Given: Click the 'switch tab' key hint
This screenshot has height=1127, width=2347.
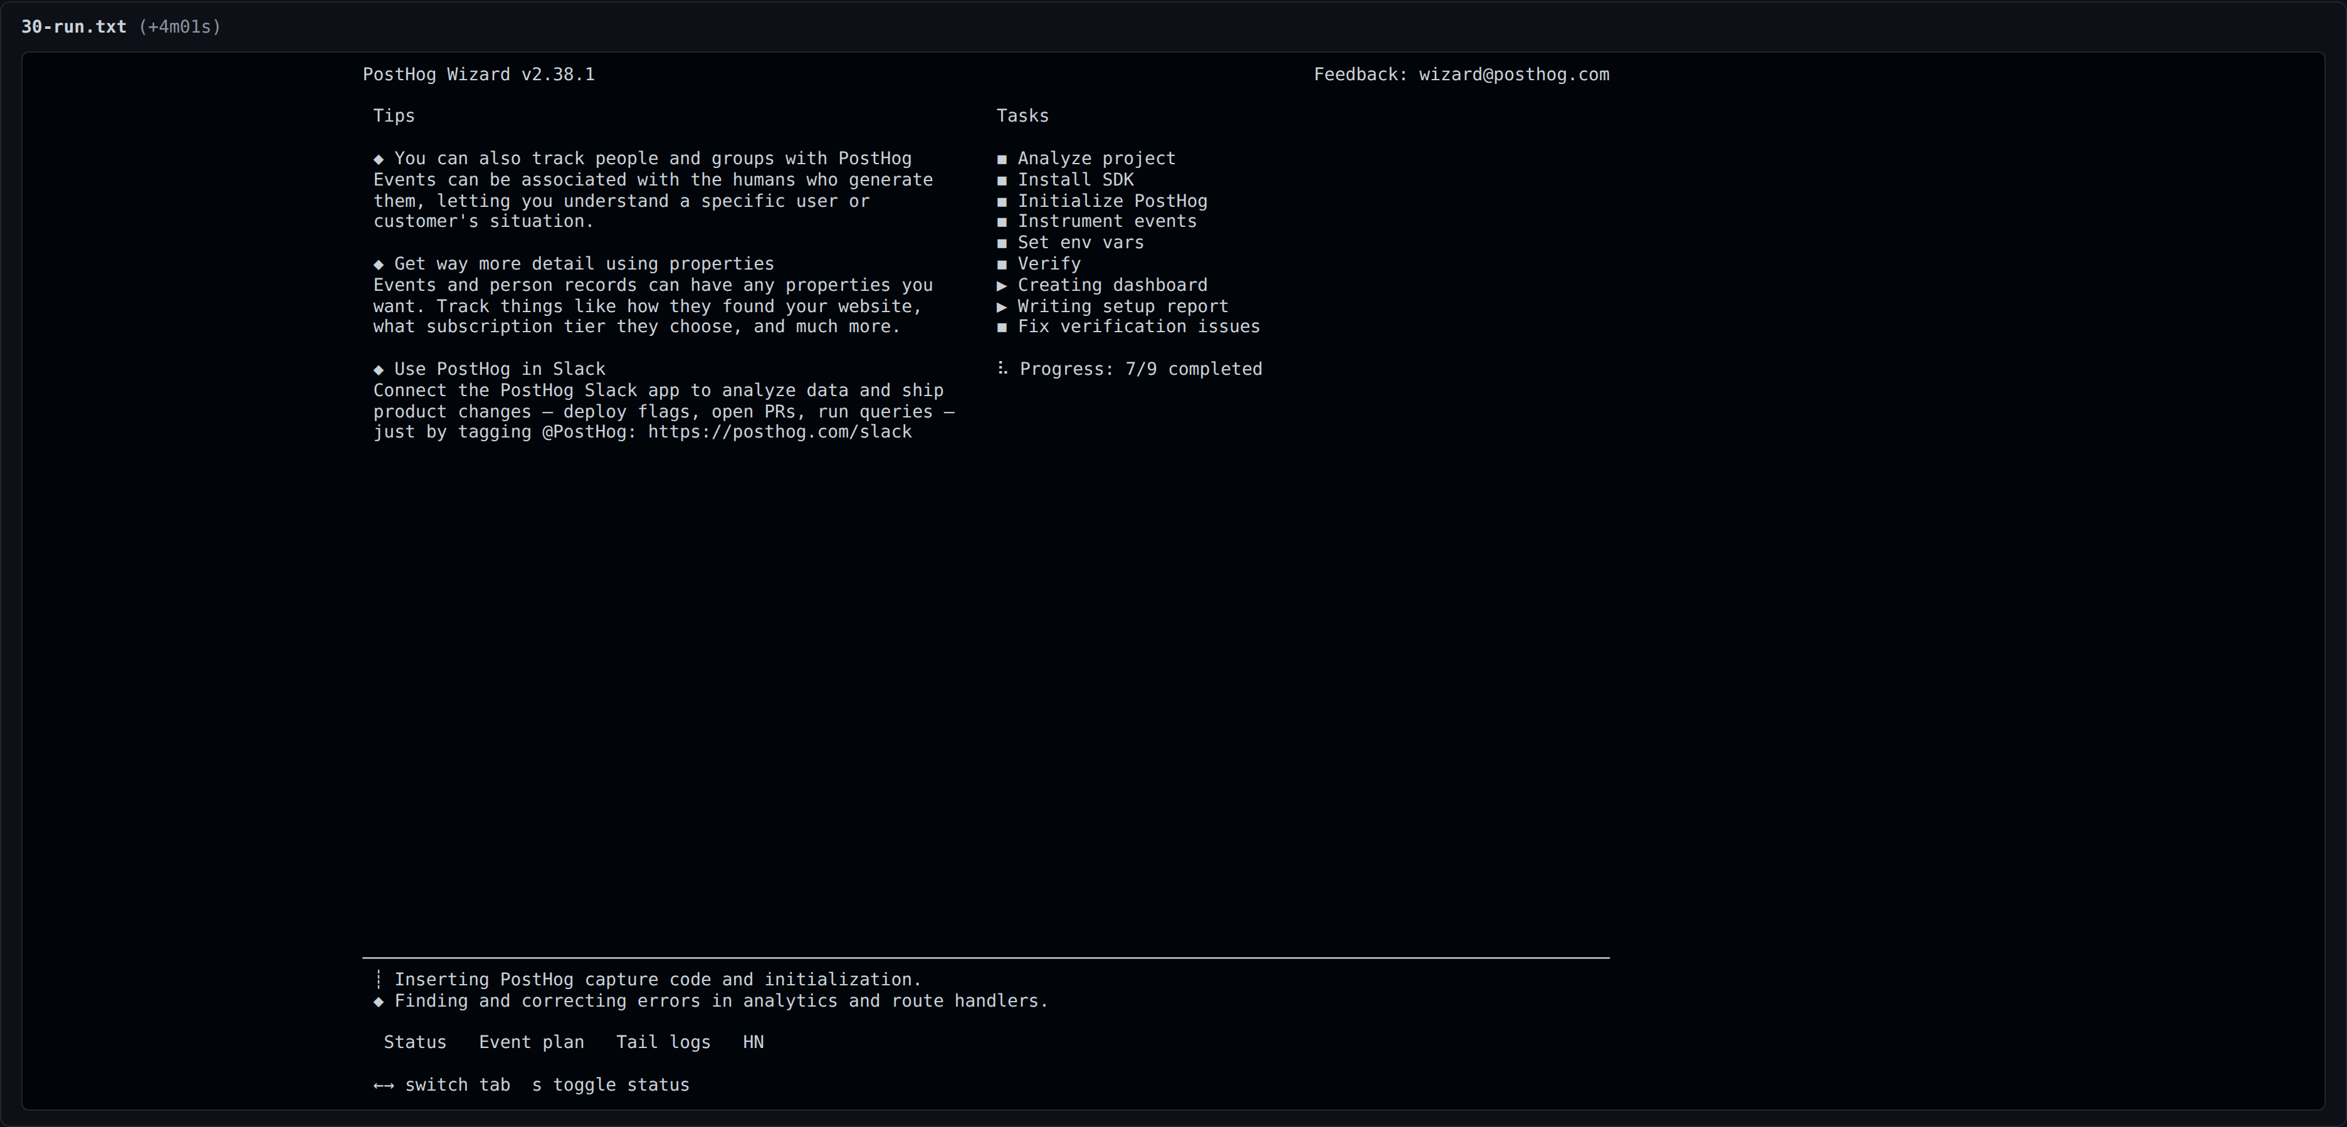Looking at the screenshot, I should click(442, 1085).
